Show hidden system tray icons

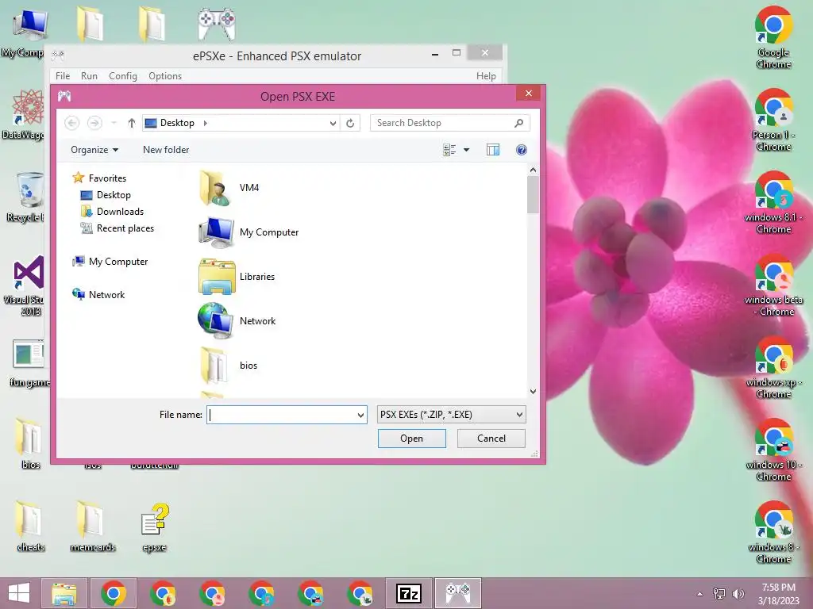pyautogui.click(x=699, y=594)
